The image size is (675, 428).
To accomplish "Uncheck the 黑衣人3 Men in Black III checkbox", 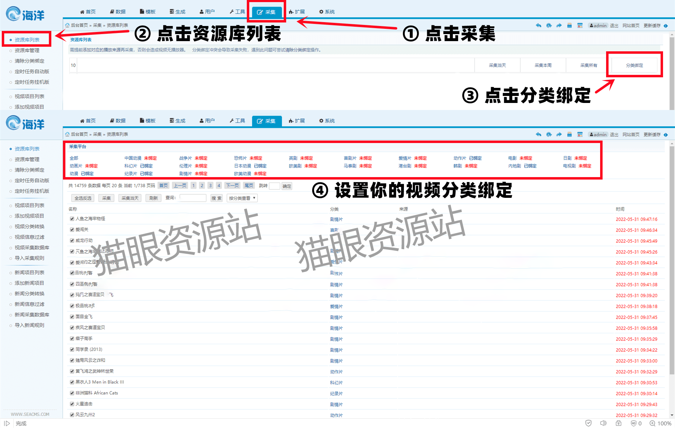I will pos(72,382).
